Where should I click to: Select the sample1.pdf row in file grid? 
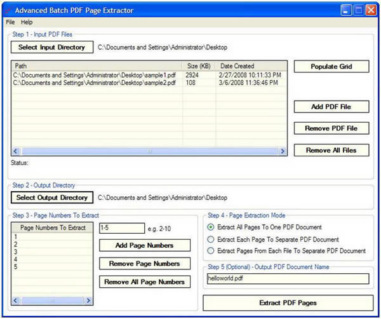coord(95,75)
